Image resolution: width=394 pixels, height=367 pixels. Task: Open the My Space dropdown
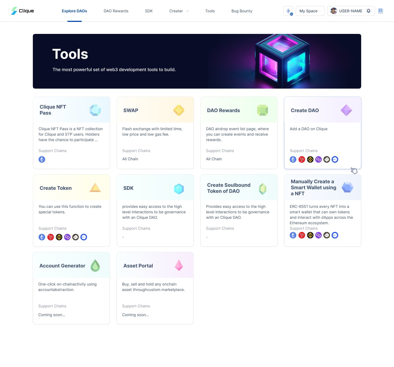pyautogui.click(x=310, y=11)
